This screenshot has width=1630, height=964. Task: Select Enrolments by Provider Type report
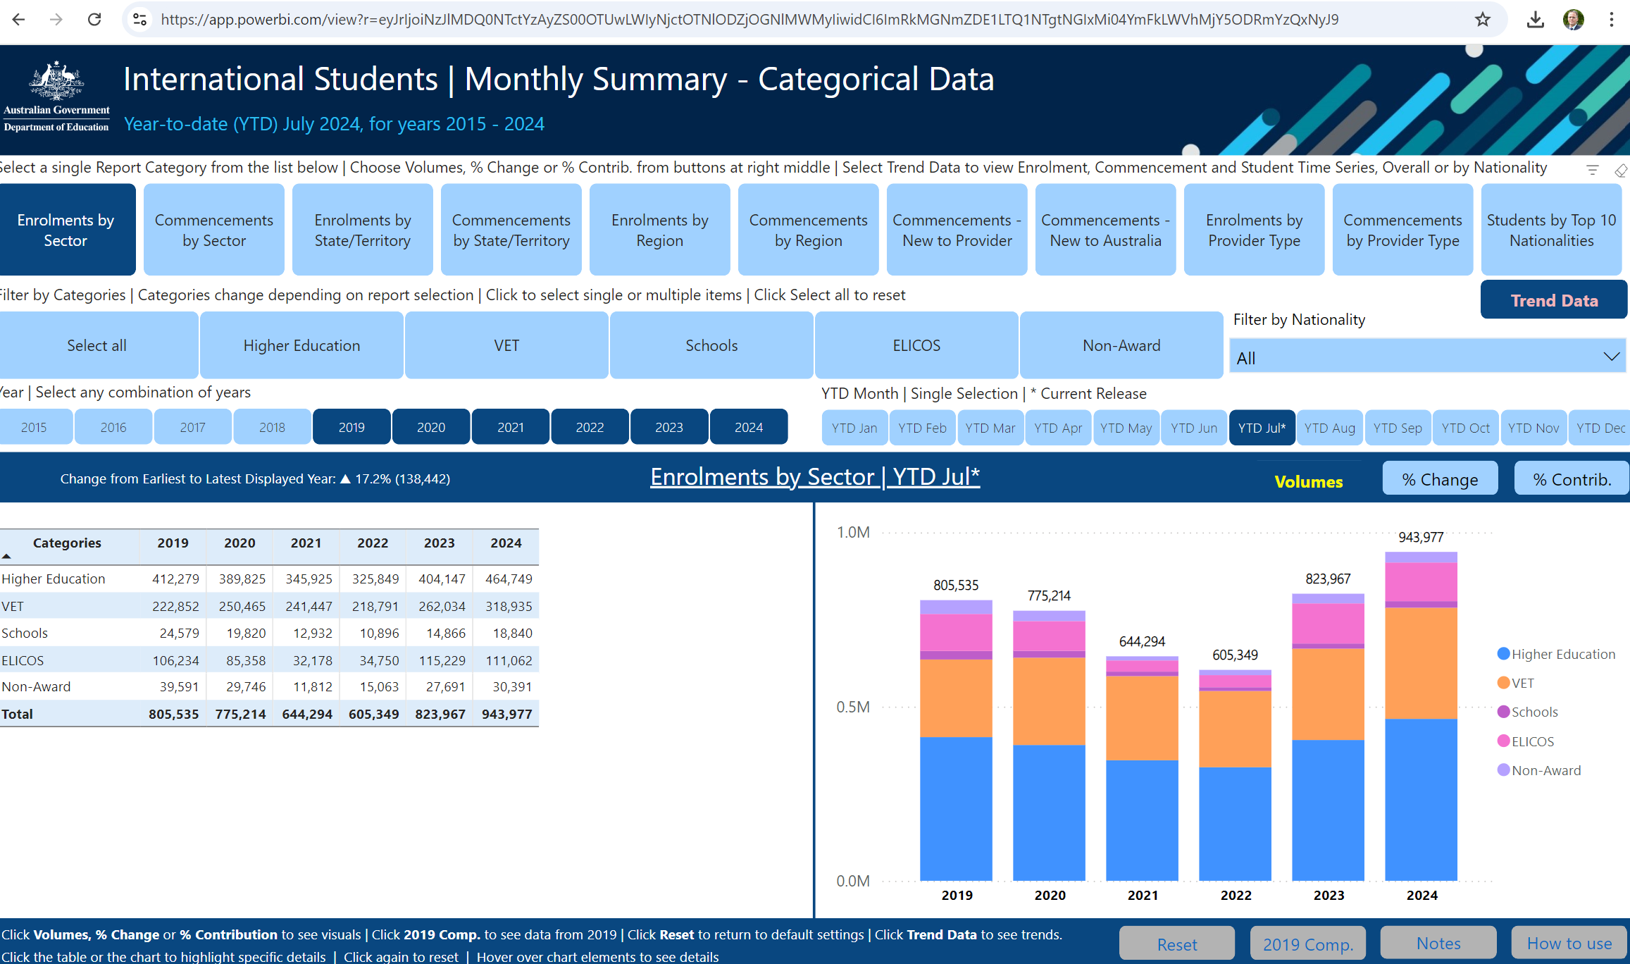pyautogui.click(x=1255, y=230)
